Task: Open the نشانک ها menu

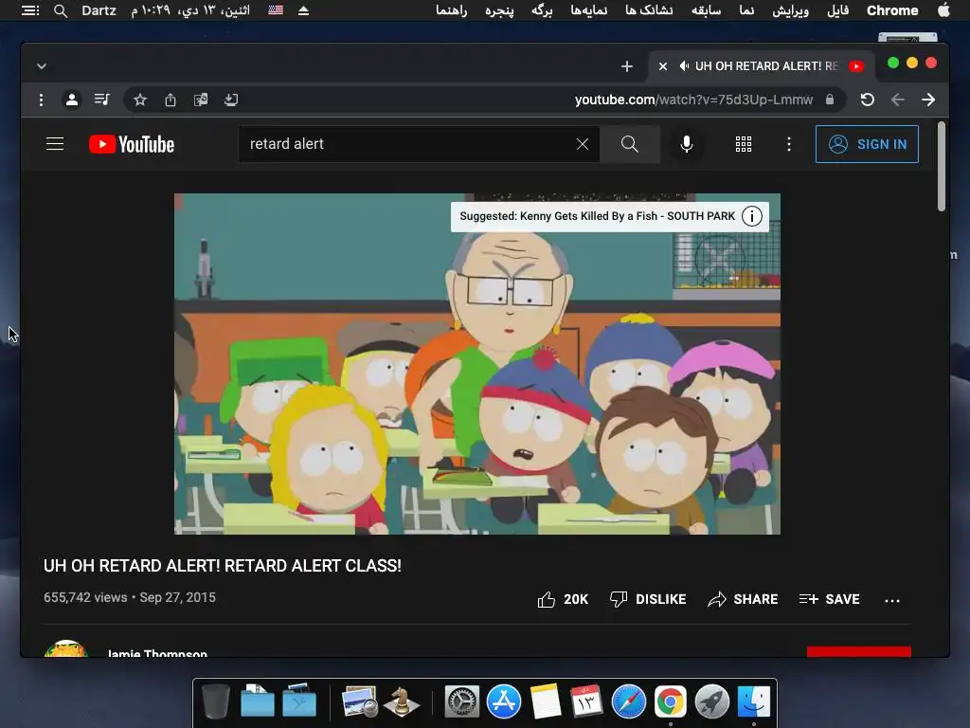Action: 649,10
